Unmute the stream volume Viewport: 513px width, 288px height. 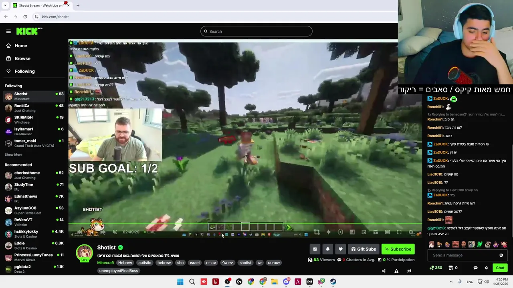tap(115, 232)
